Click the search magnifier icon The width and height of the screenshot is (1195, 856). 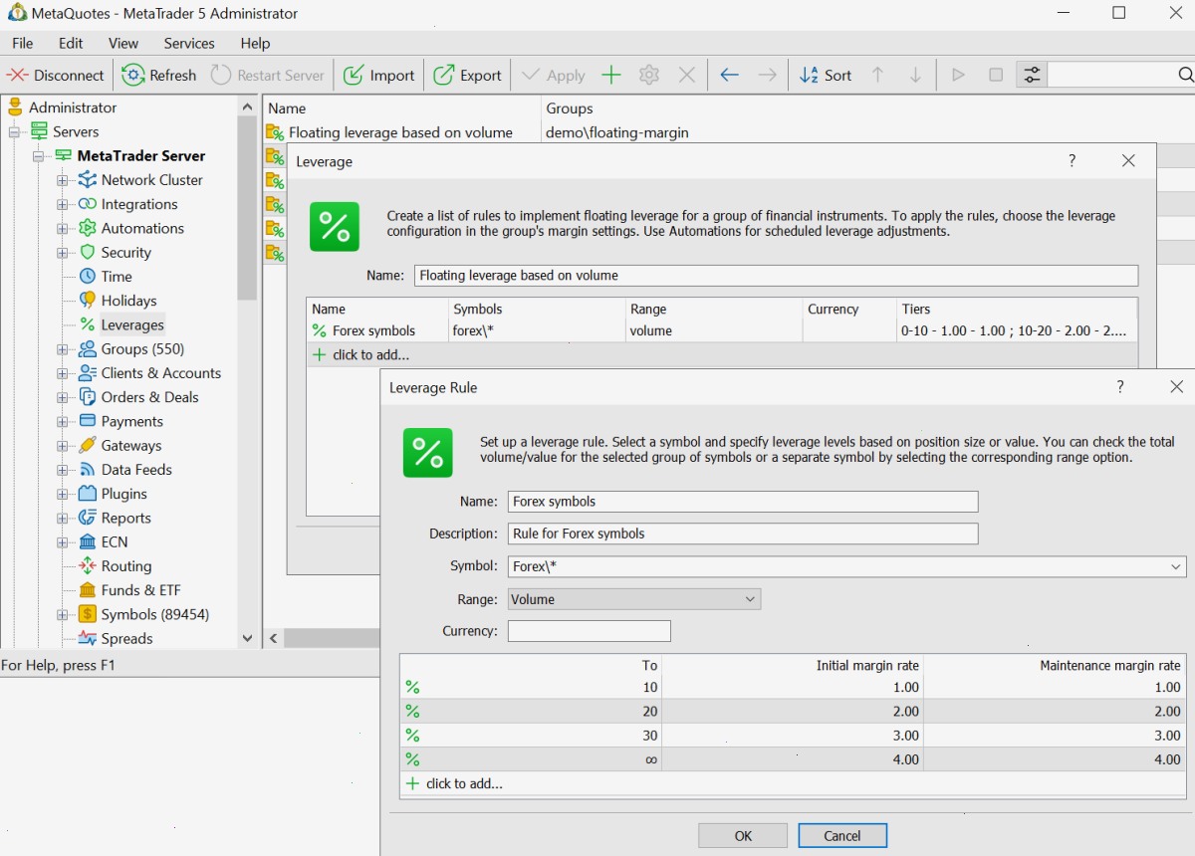1185,75
